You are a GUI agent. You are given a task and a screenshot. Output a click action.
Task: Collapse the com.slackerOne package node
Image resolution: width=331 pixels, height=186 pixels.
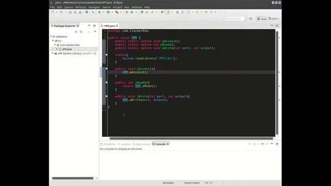[55, 45]
